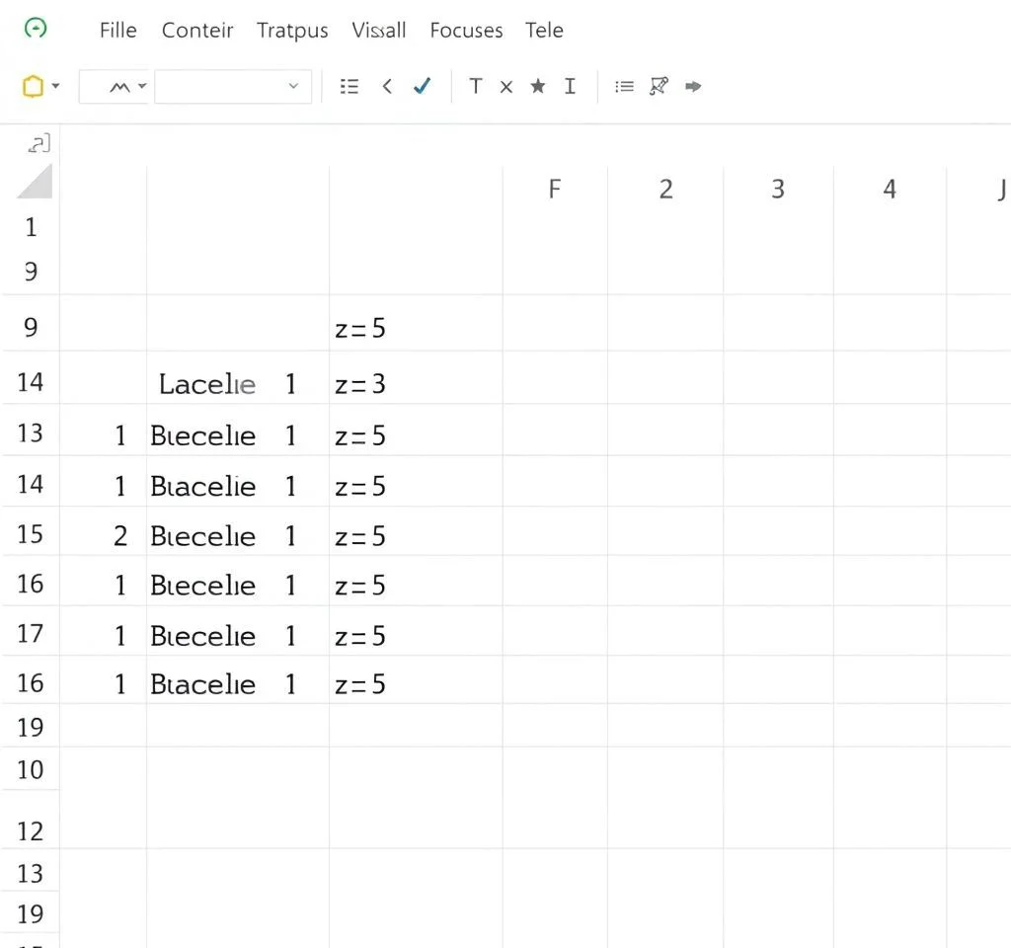Click the X icon in toolbar
The image size is (1011, 948).
505,87
